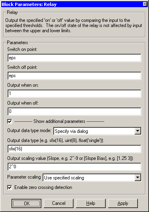This screenshot has height=212, width=149.
Task: Focus the Switch off point field
Action: (x=74, y=76)
